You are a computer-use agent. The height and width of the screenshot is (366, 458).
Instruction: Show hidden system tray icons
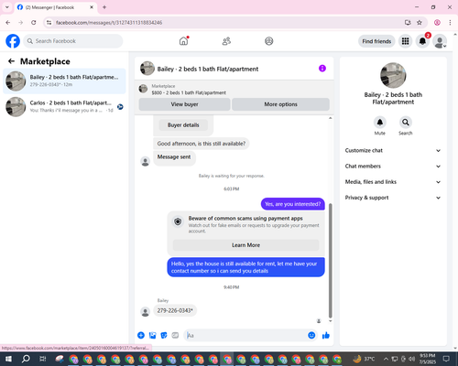click(386, 359)
